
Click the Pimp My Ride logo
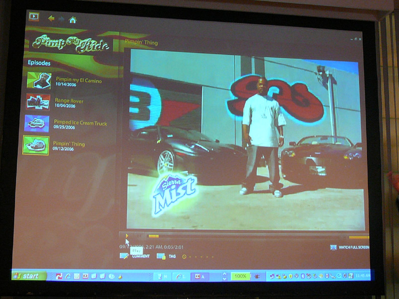tap(70, 44)
